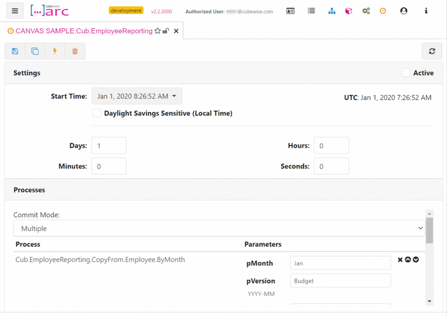Delete the chore with trash icon
Image resolution: width=447 pixels, height=316 pixels.
coord(75,52)
